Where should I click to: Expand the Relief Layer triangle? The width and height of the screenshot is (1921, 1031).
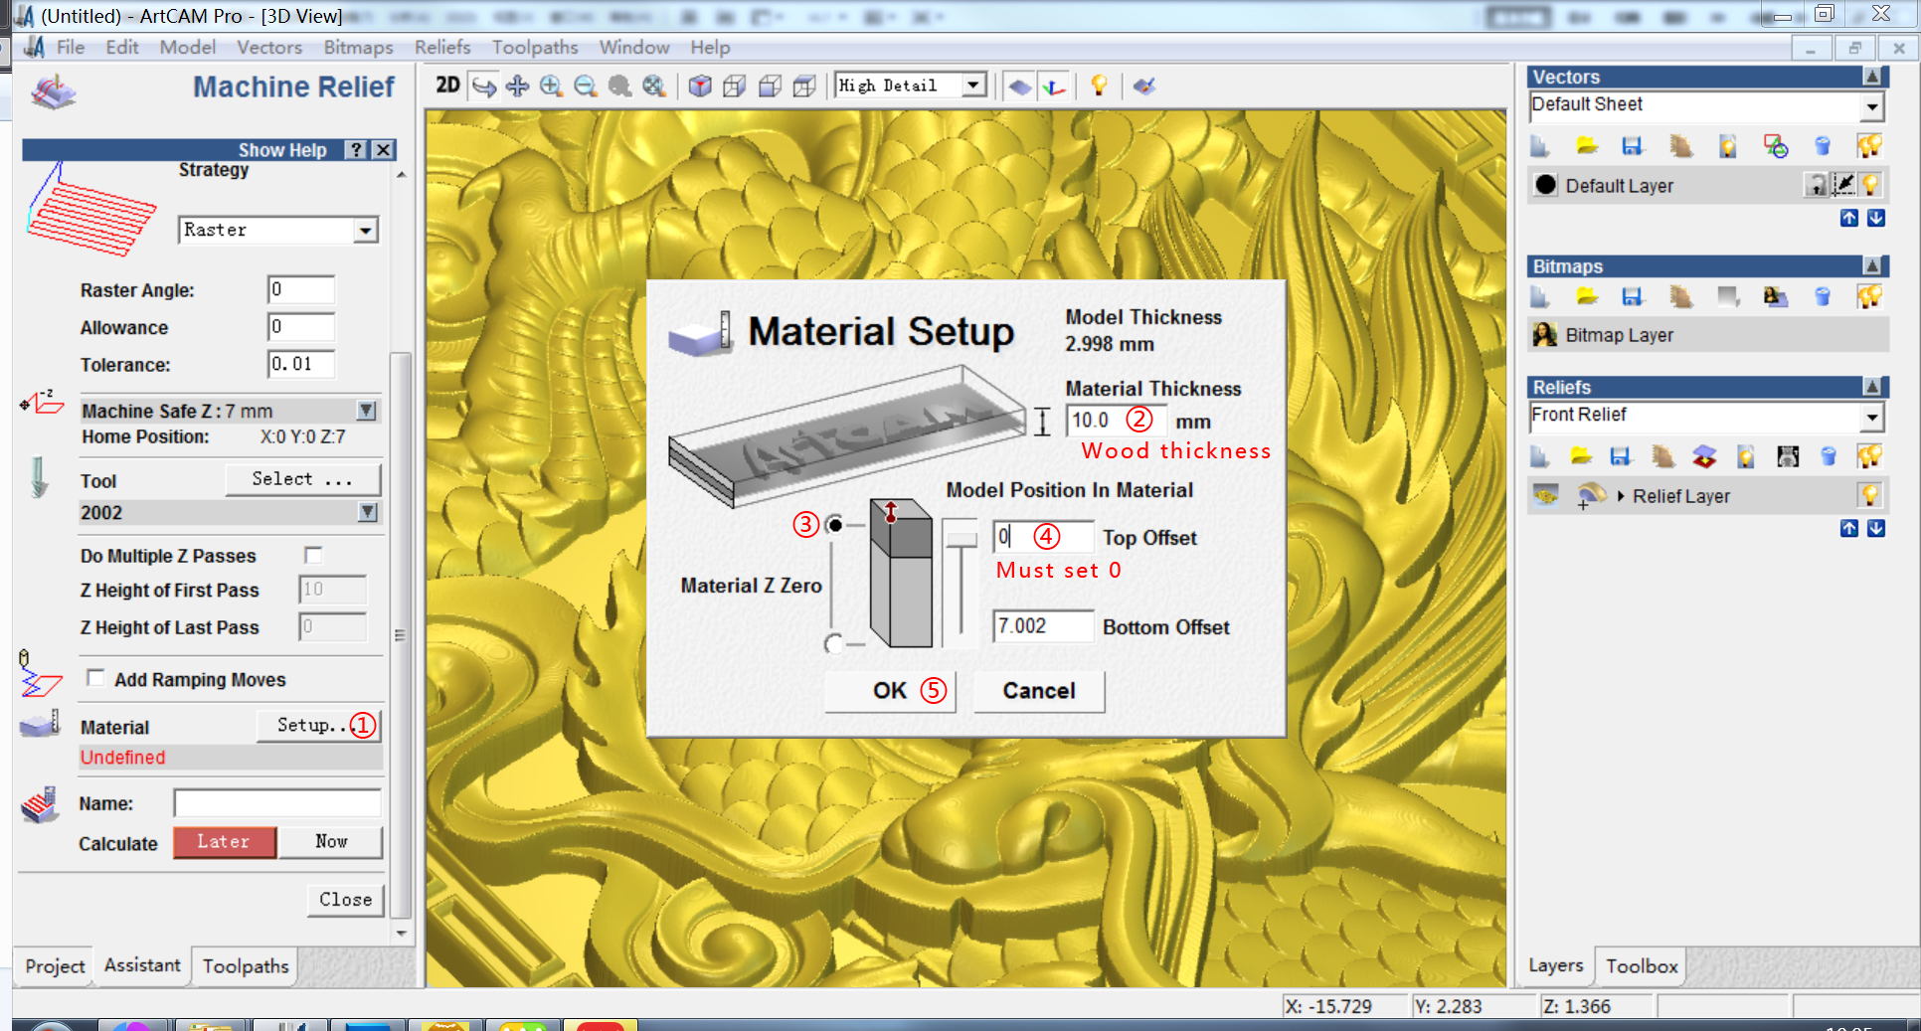(x=1621, y=496)
